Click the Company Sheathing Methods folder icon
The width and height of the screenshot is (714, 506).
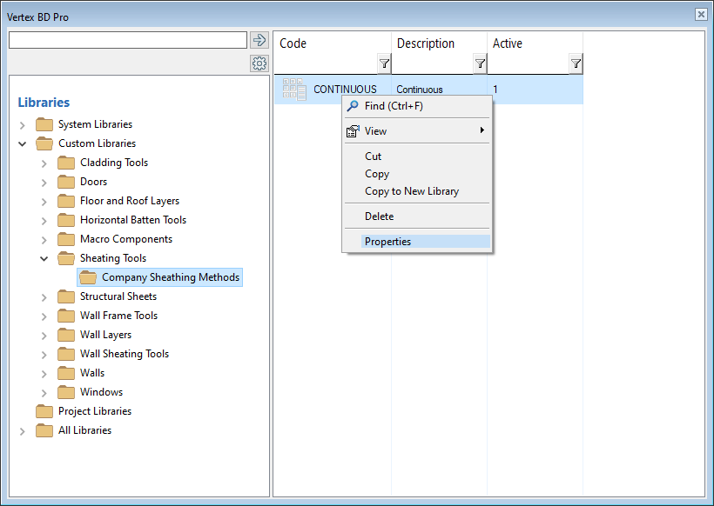click(88, 277)
